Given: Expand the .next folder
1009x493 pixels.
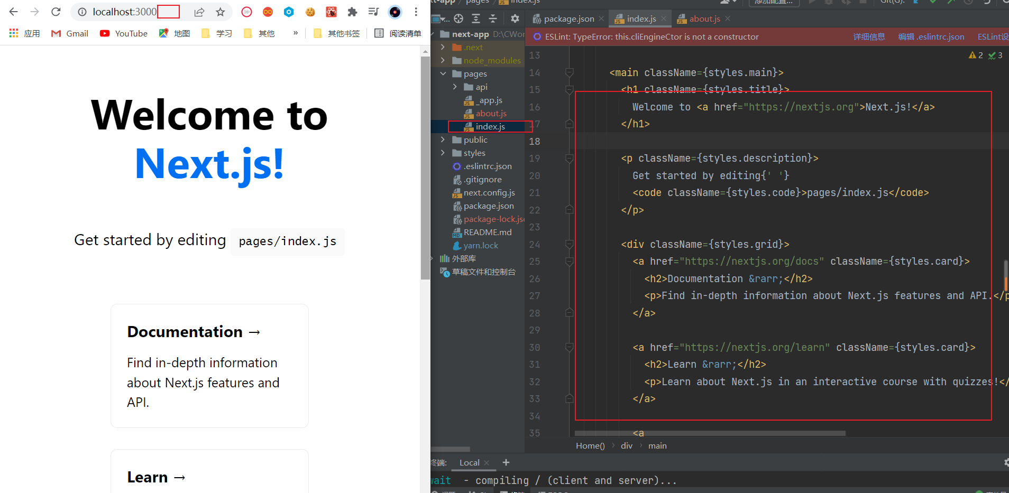Looking at the screenshot, I should (x=443, y=47).
